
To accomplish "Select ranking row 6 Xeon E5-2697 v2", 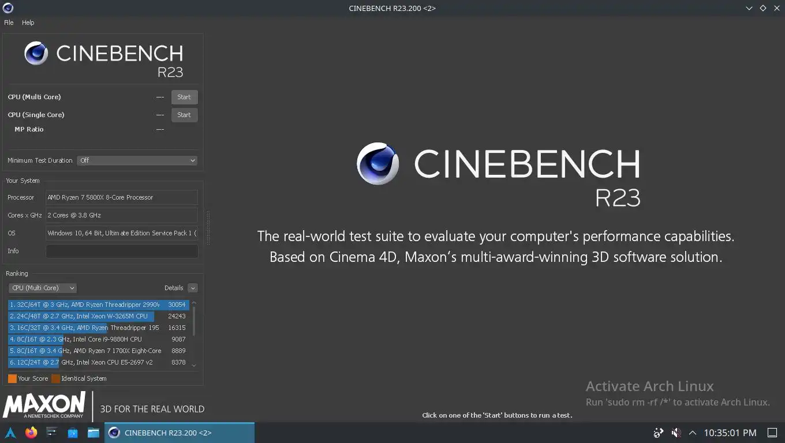I will [x=99, y=362].
